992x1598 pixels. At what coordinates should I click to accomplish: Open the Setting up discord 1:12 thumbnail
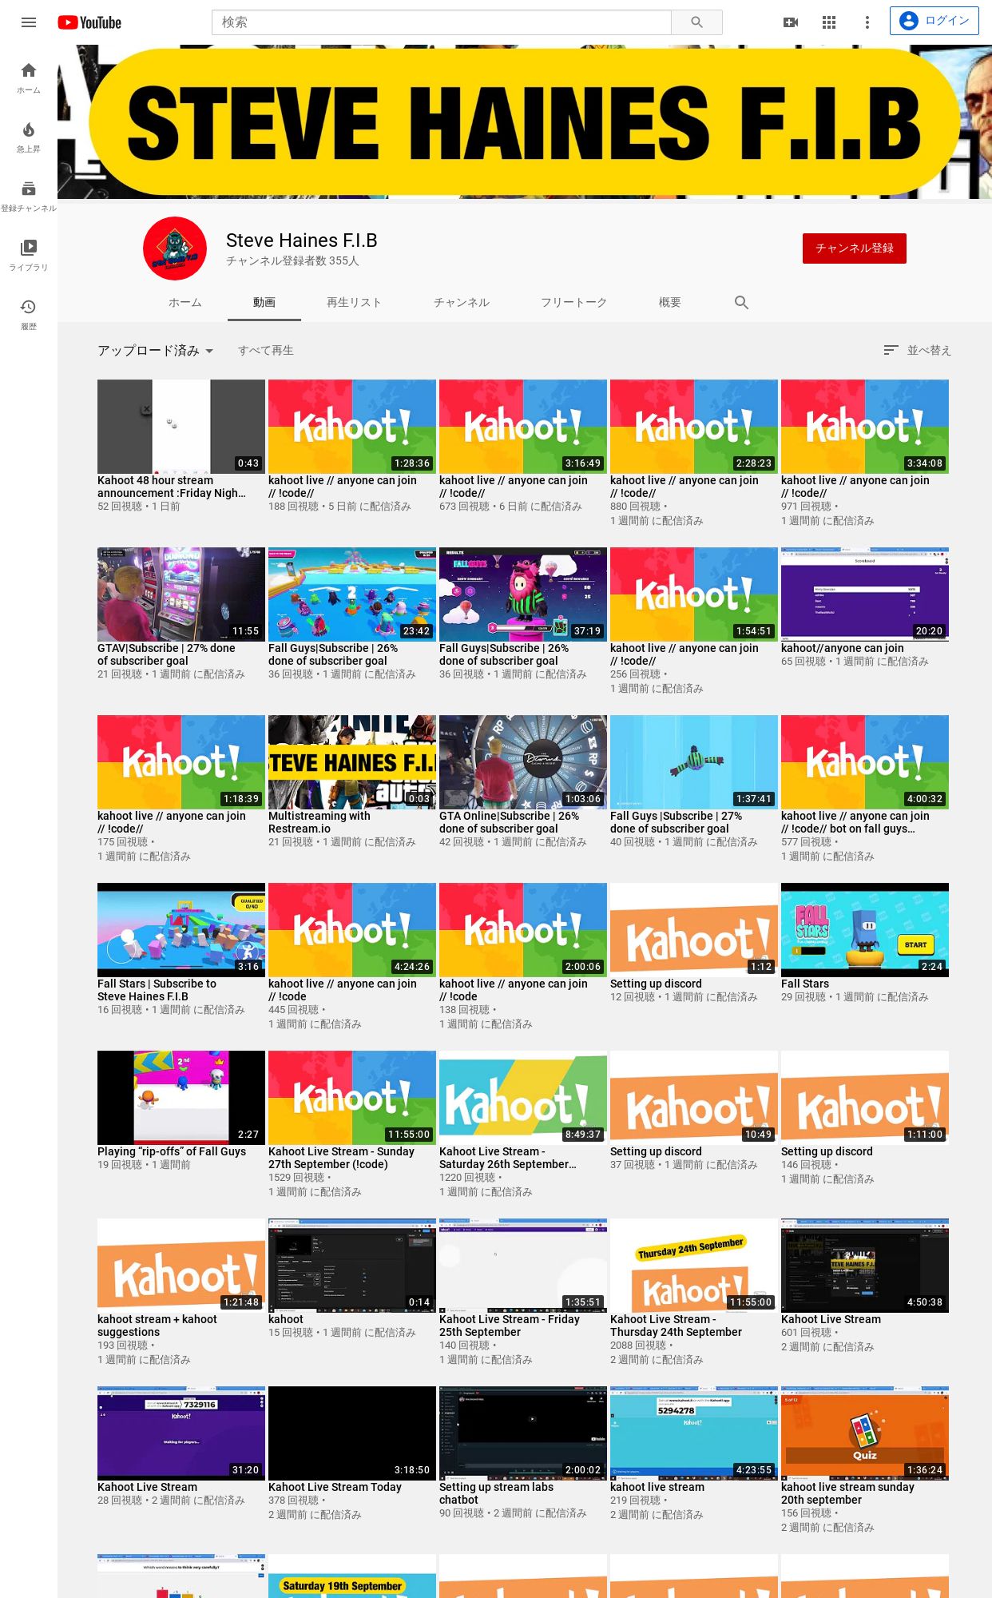[x=694, y=930]
